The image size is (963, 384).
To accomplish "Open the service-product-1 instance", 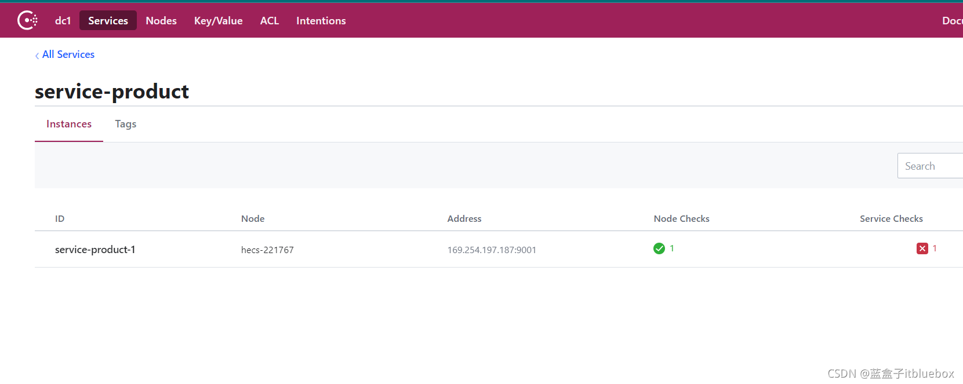I will pos(95,250).
